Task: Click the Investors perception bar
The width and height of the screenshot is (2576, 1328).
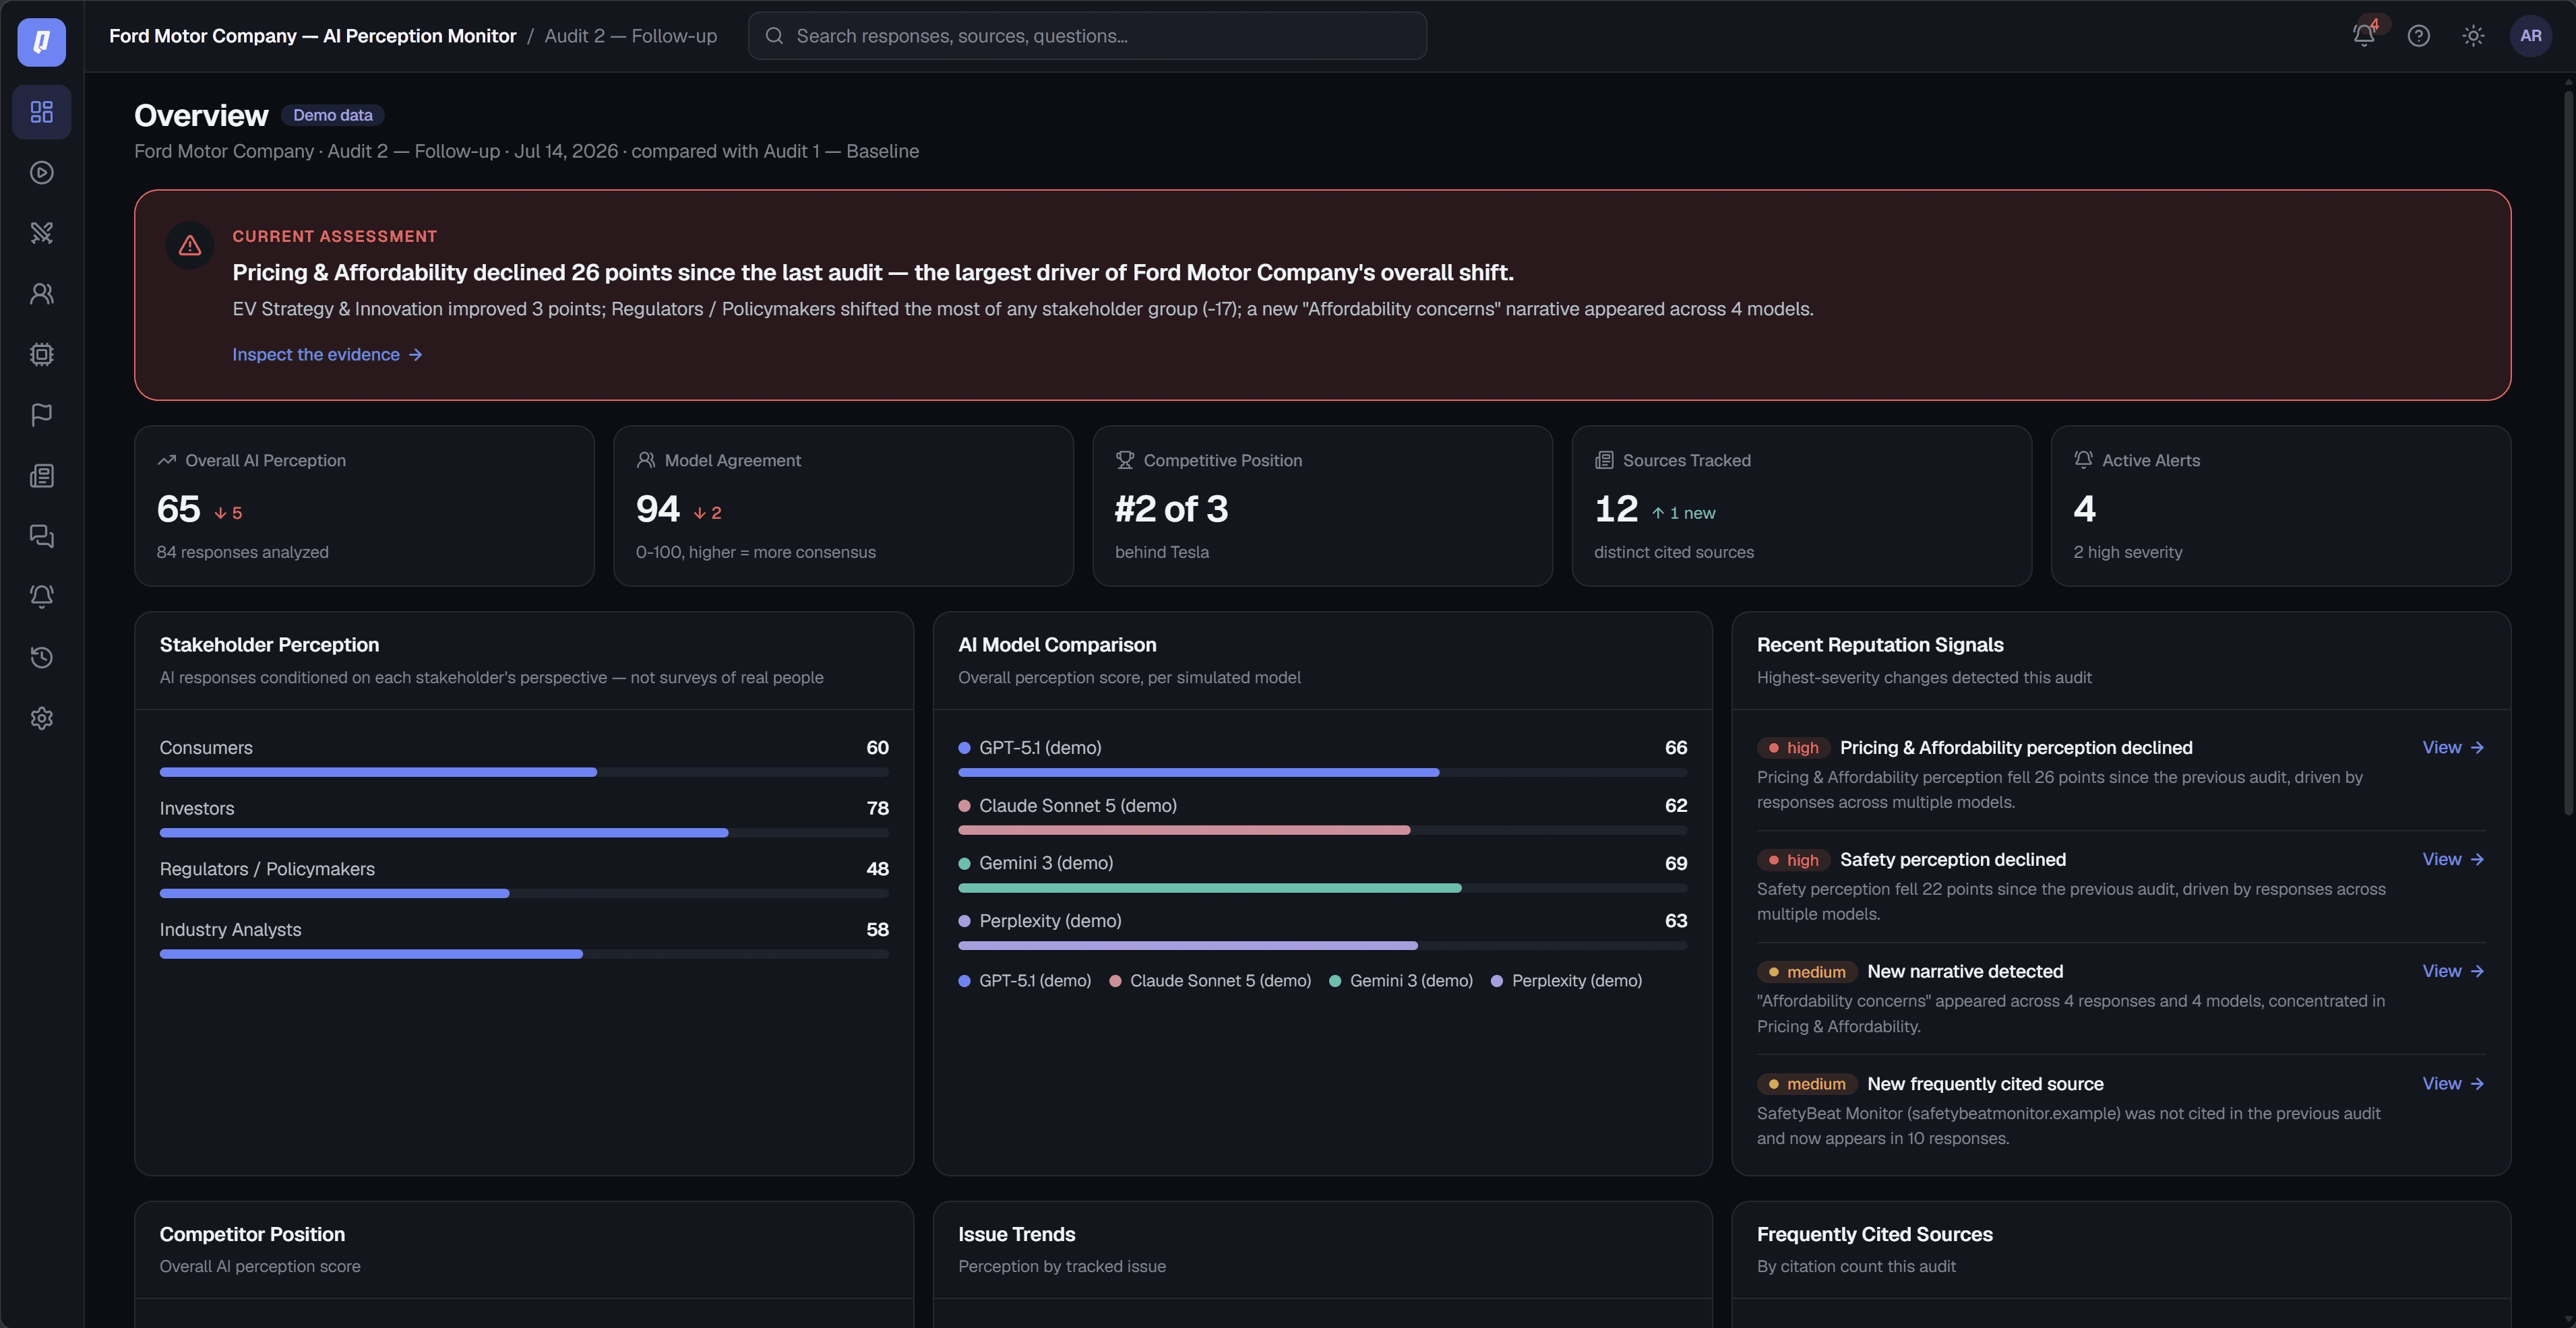Action: (x=524, y=833)
